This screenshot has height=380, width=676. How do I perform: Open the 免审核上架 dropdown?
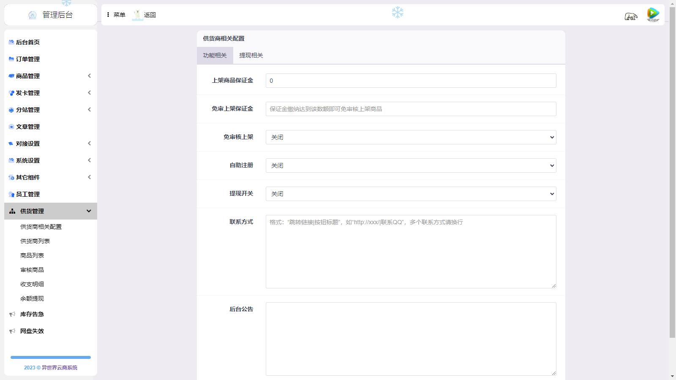point(411,137)
